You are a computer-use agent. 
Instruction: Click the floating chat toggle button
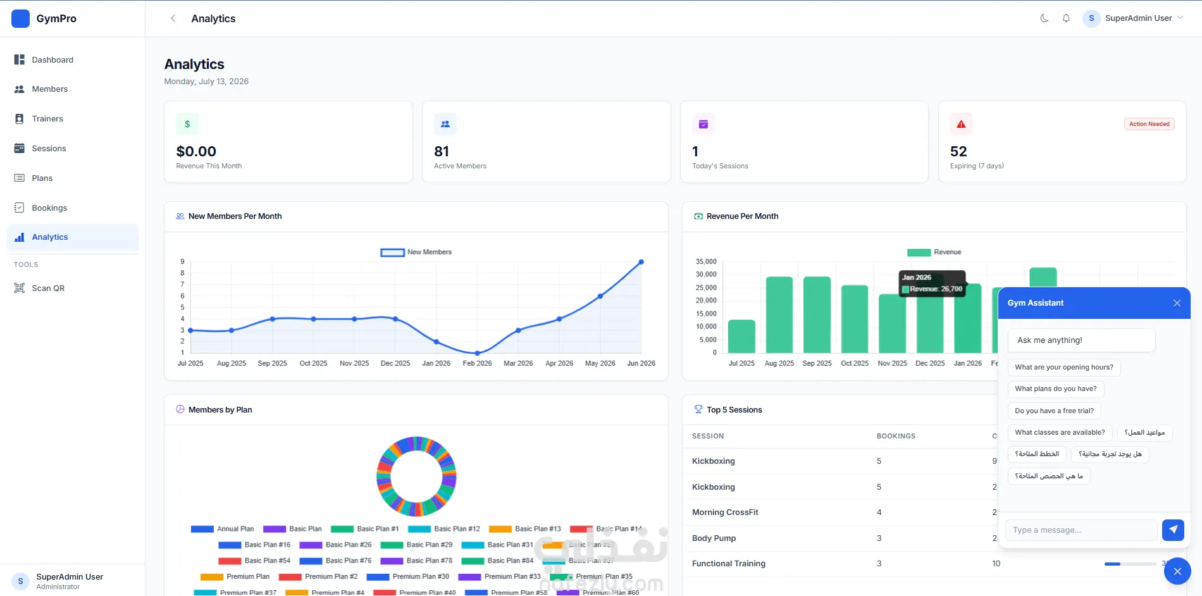point(1177,571)
